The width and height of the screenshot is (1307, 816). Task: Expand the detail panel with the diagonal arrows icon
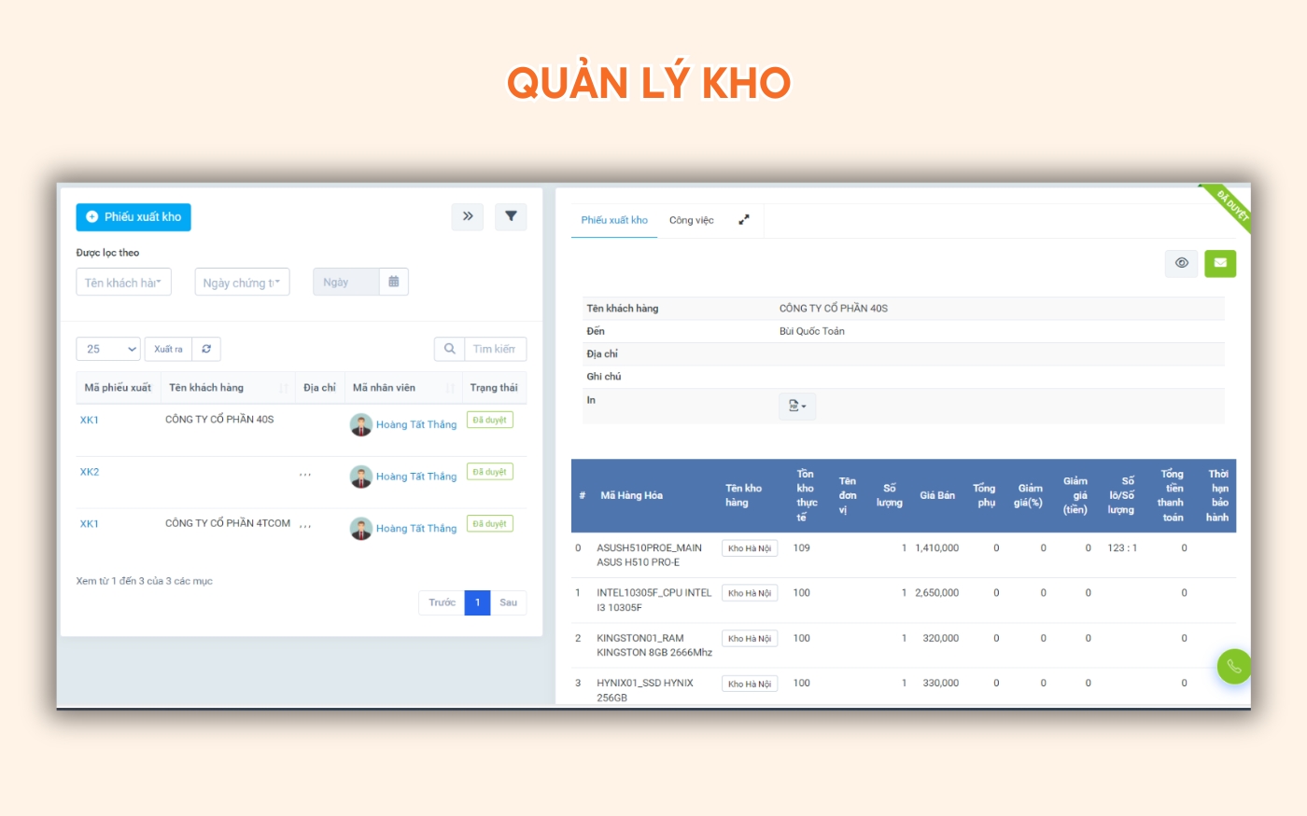point(744,220)
